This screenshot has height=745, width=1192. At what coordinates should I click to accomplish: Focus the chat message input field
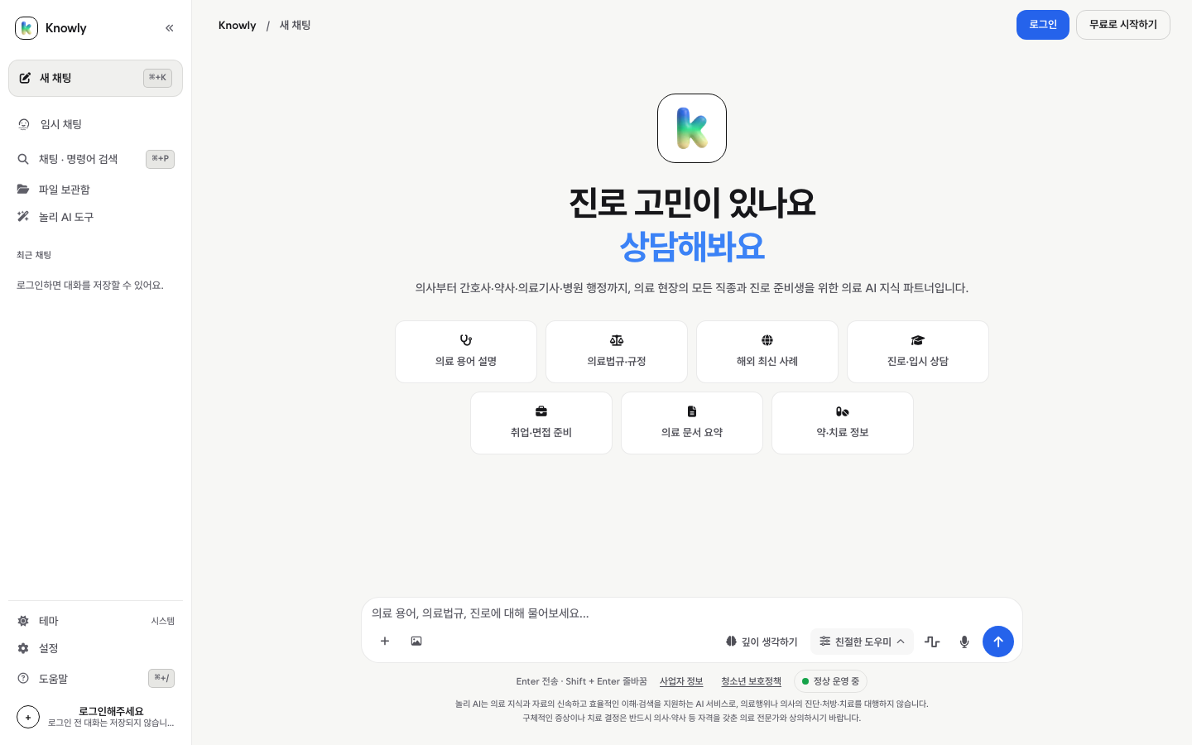[x=692, y=613]
